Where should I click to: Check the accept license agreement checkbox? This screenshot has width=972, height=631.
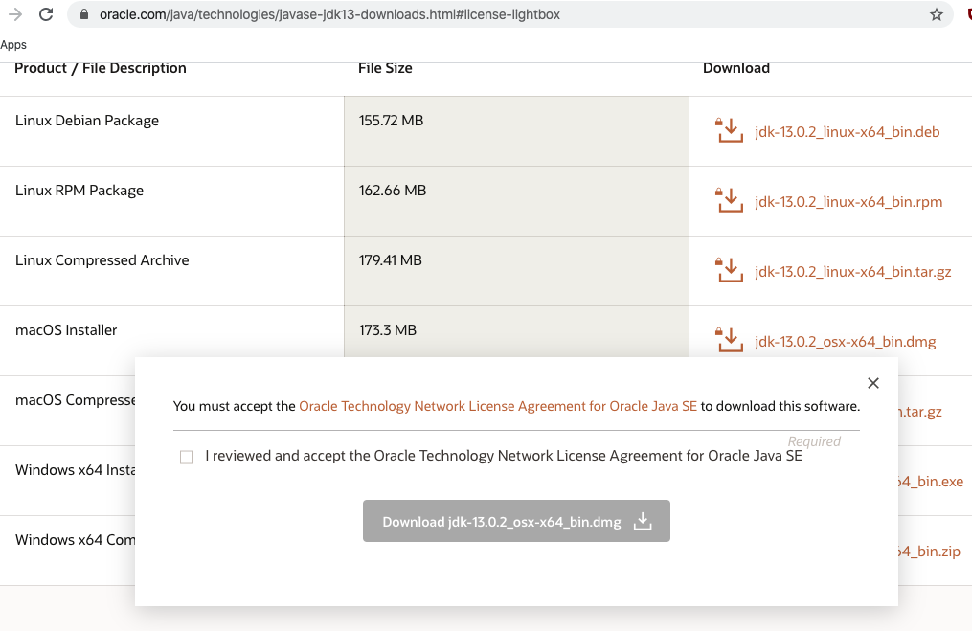coord(187,457)
